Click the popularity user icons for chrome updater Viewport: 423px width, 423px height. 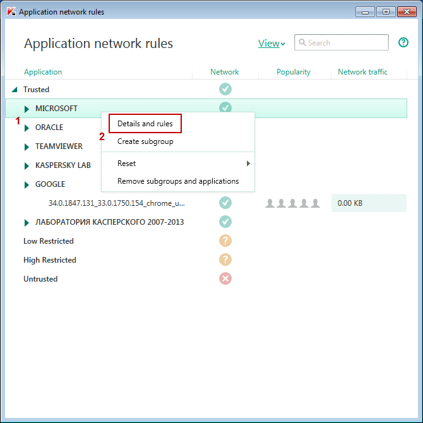click(292, 203)
